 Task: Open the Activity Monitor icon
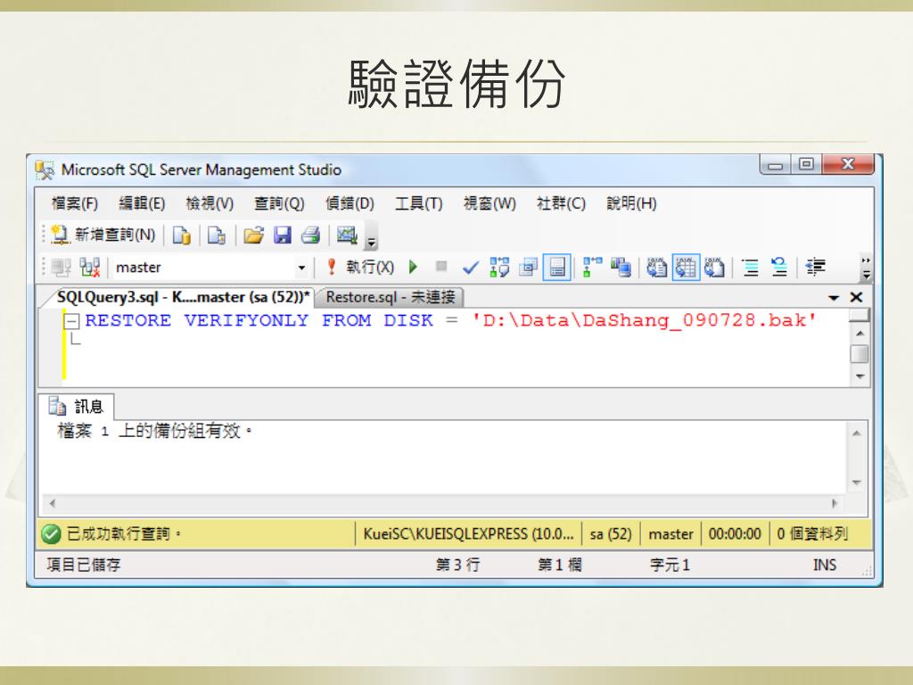347,235
